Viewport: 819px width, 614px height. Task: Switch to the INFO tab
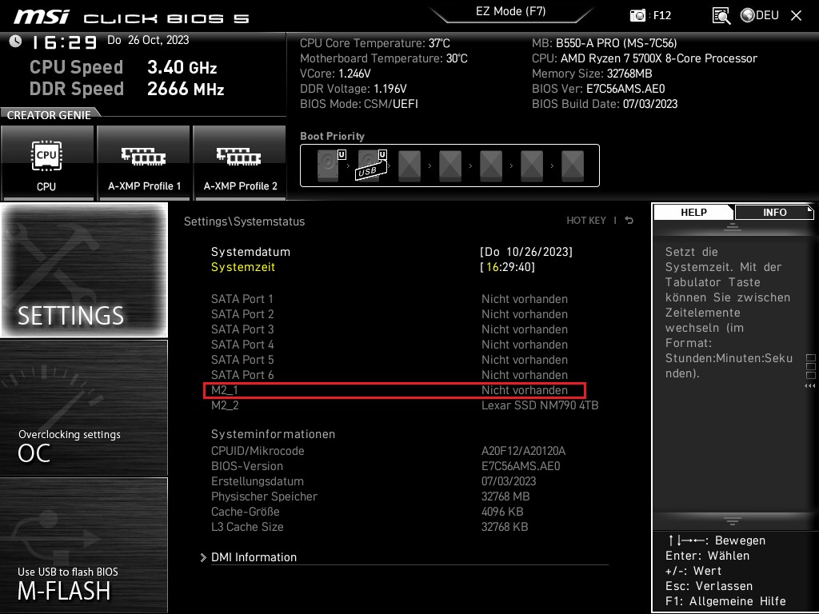pyautogui.click(x=774, y=213)
